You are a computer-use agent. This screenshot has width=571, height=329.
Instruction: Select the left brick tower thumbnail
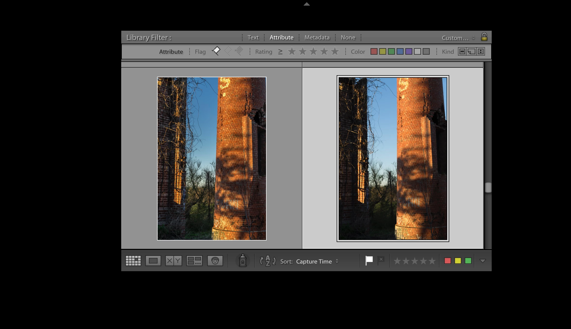pyautogui.click(x=212, y=159)
